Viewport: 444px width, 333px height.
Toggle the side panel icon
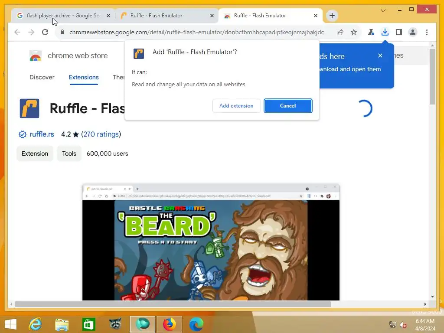[399, 32]
